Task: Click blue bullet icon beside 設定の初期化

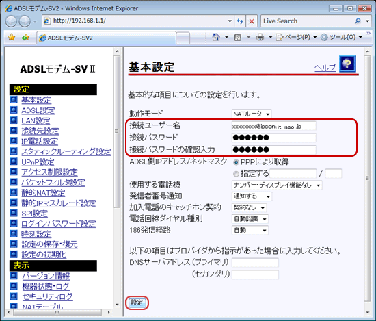Action: pyautogui.click(x=14, y=254)
